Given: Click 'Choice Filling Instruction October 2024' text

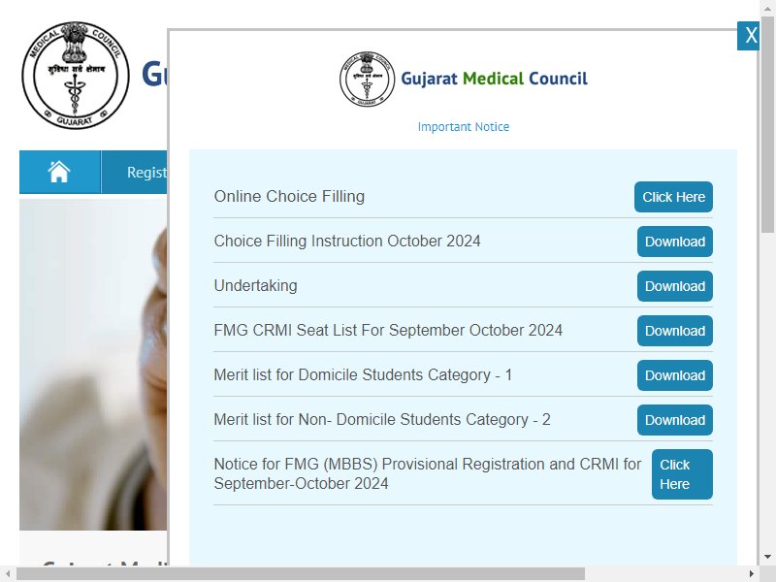Looking at the screenshot, I should coord(347,241).
